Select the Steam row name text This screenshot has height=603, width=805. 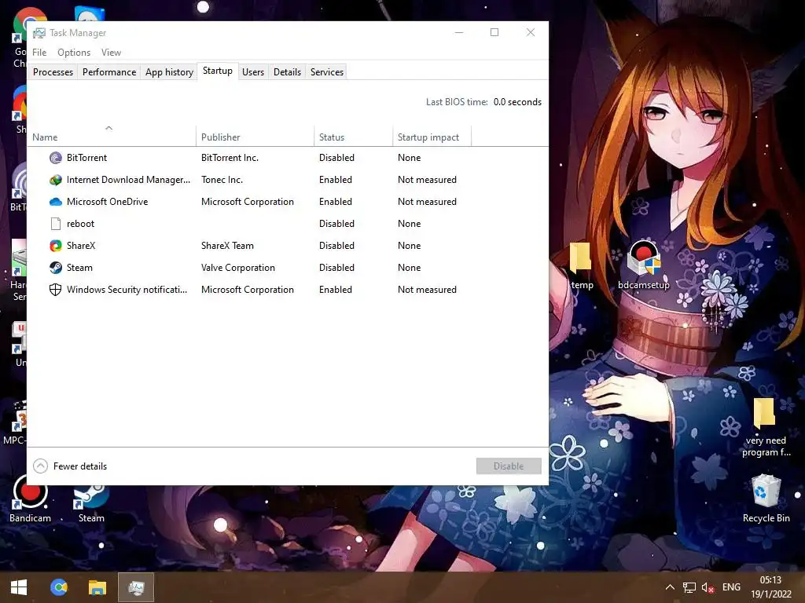(79, 268)
